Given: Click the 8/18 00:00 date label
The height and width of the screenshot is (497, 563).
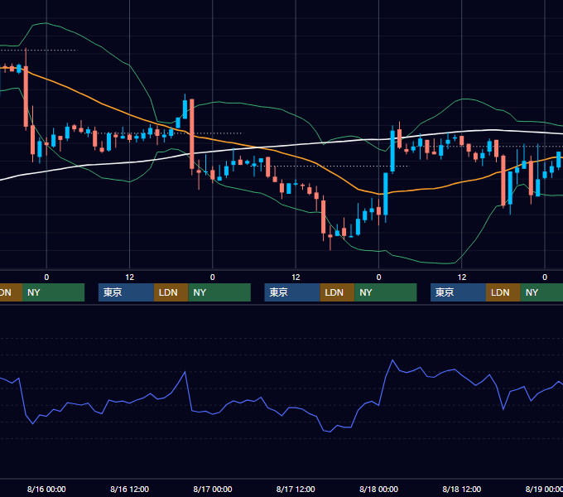Looking at the screenshot, I should (379, 489).
